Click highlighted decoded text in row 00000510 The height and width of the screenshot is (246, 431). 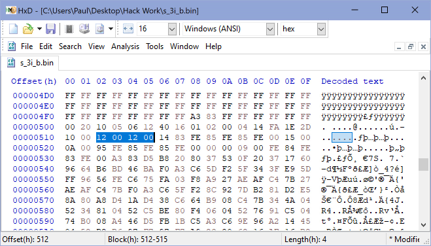(342, 137)
